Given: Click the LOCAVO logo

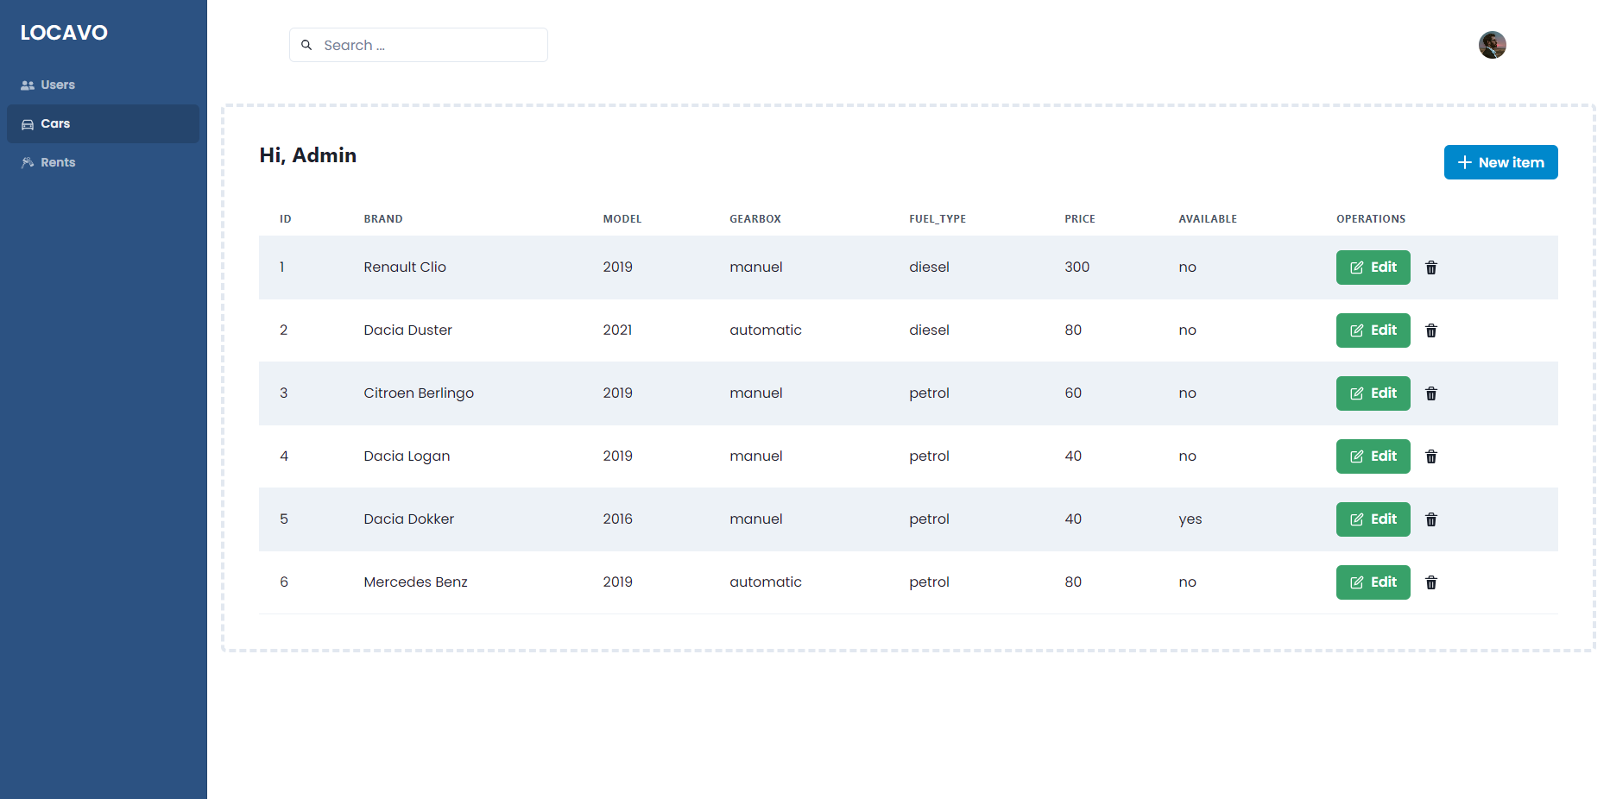Looking at the screenshot, I should tap(64, 33).
